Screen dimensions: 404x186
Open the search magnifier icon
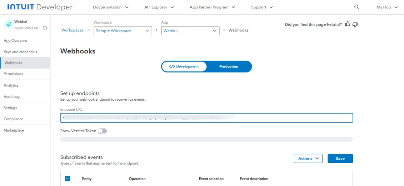[x=357, y=7]
